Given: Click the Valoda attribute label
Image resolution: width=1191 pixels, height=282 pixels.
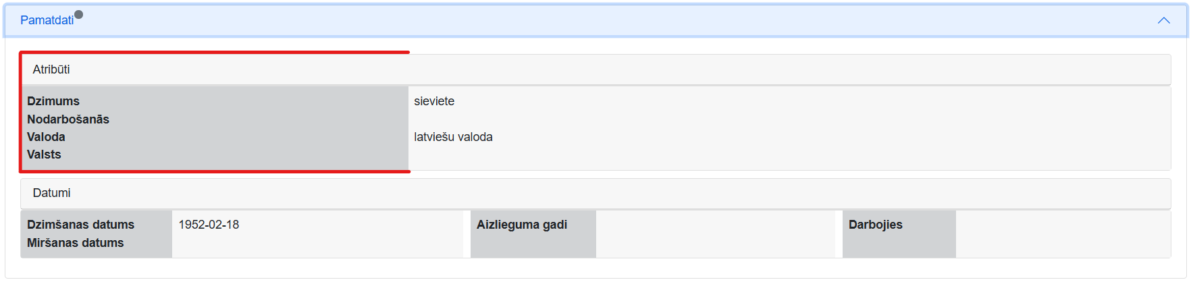Looking at the screenshot, I should pyautogui.click(x=46, y=137).
